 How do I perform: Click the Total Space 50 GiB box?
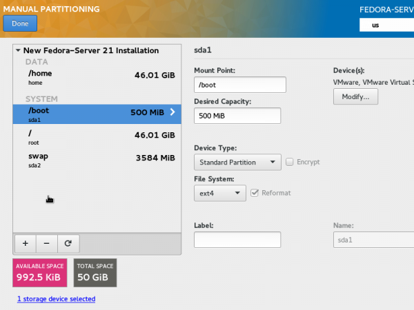(x=95, y=273)
